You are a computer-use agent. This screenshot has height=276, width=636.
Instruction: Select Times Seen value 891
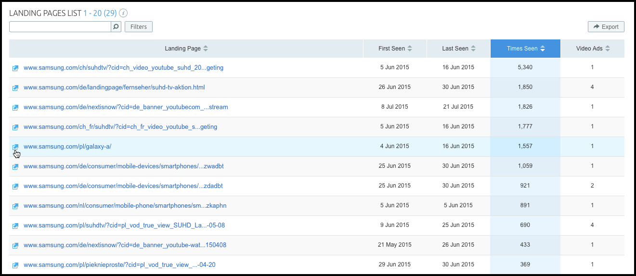525,205
